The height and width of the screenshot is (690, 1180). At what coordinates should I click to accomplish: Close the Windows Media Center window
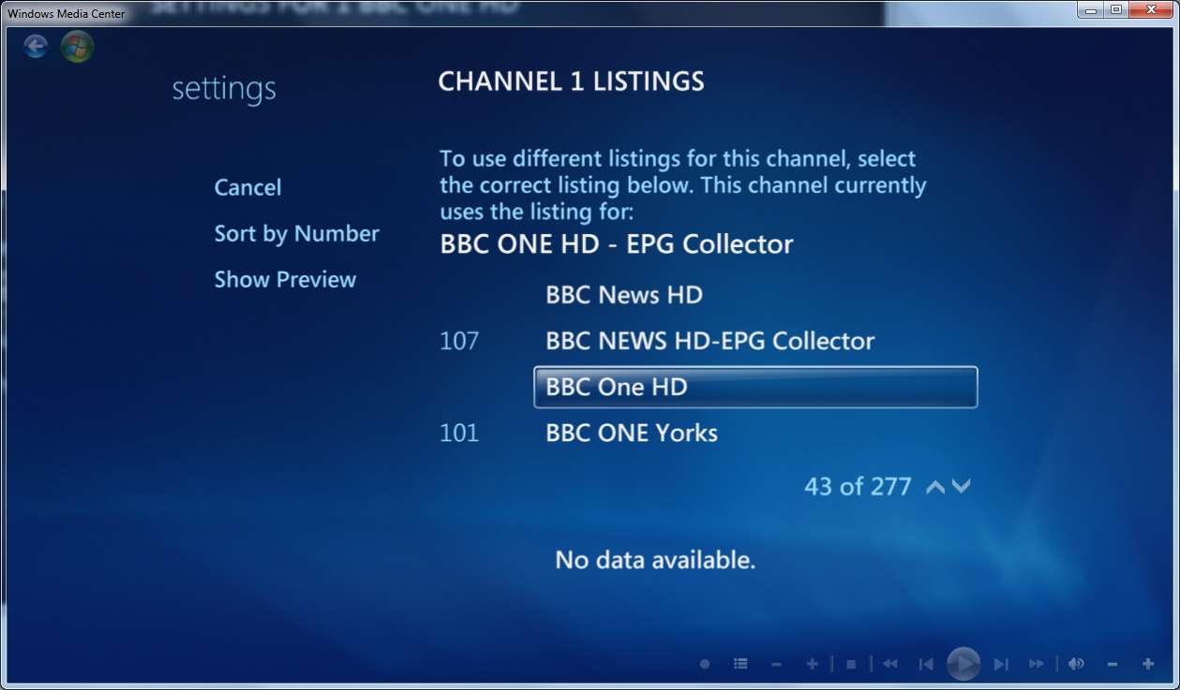(x=1151, y=9)
